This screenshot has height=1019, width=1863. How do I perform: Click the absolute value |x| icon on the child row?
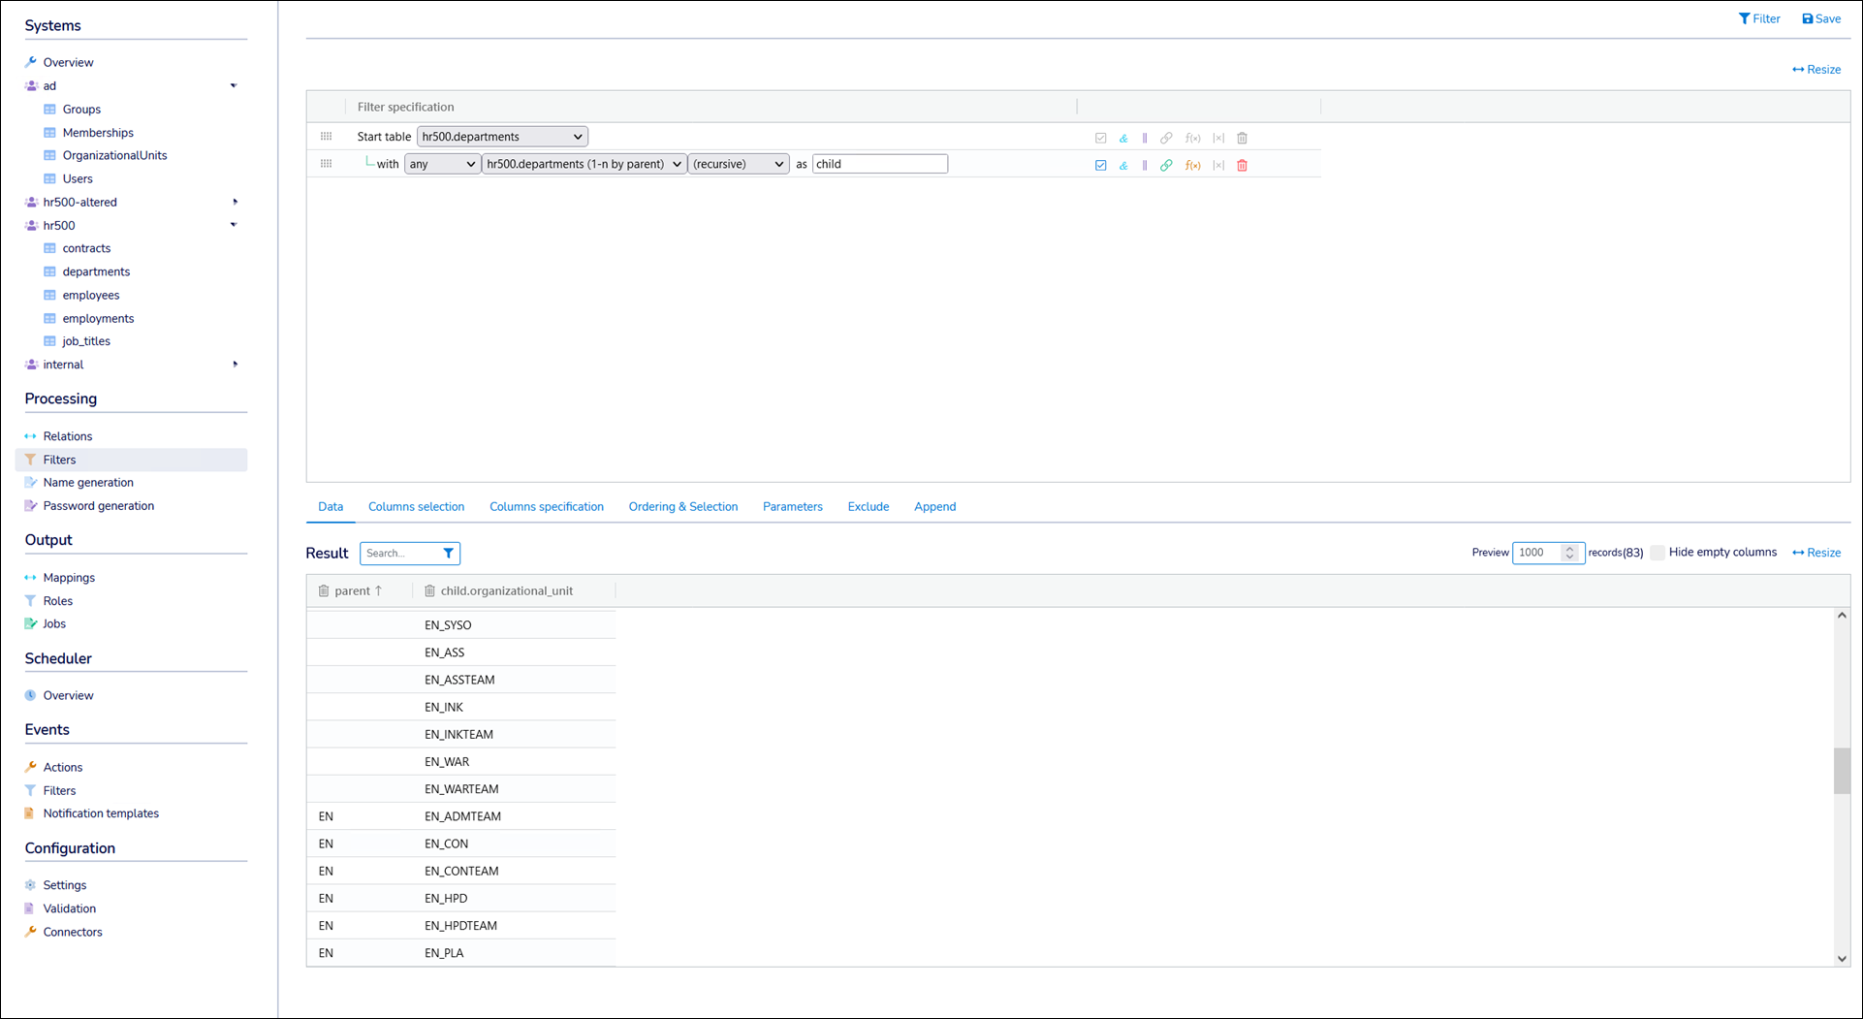click(1218, 165)
